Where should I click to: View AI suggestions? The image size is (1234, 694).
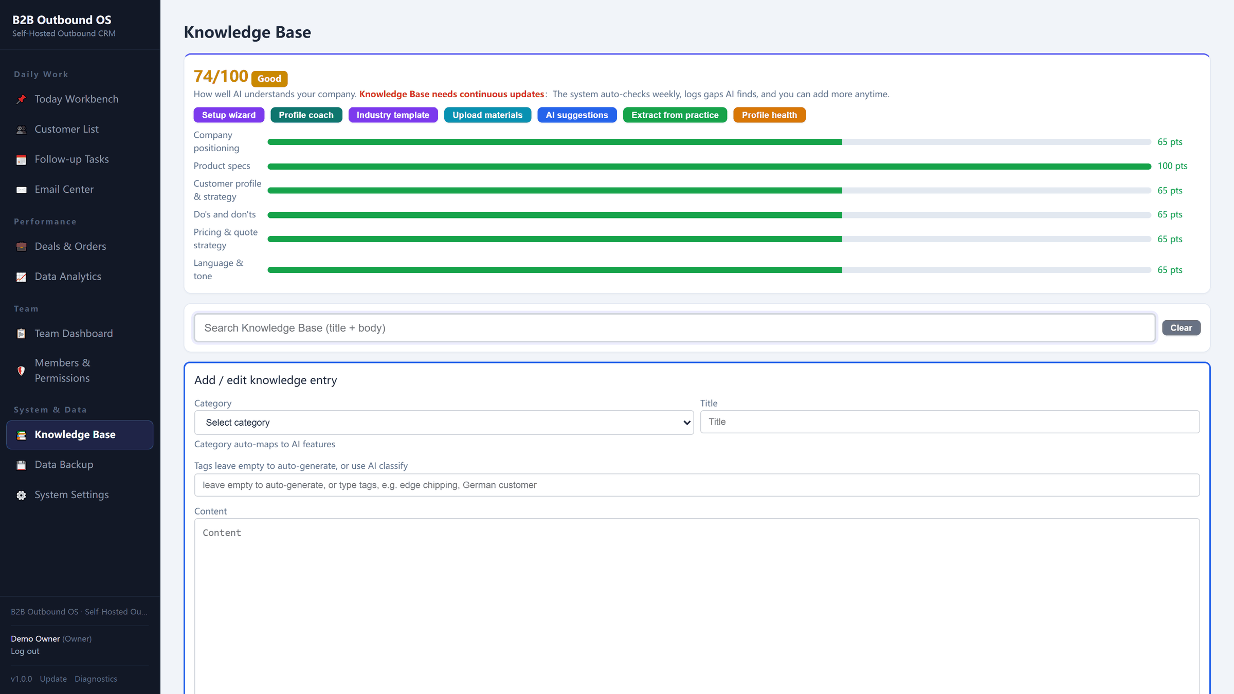577,115
